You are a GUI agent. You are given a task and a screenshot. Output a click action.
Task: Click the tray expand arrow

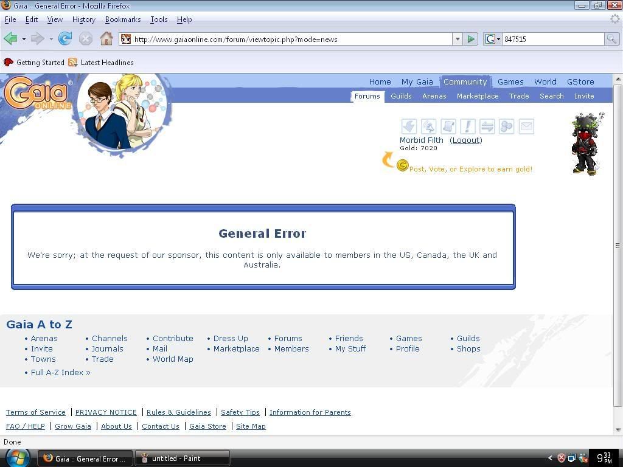[x=550, y=458]
